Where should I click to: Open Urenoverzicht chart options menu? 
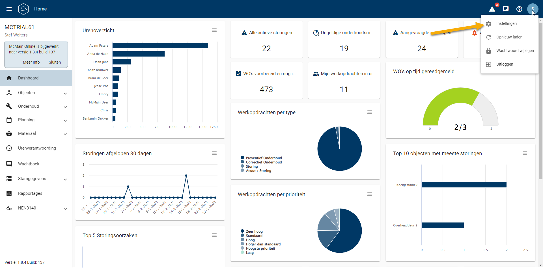[x=214, y=30]
